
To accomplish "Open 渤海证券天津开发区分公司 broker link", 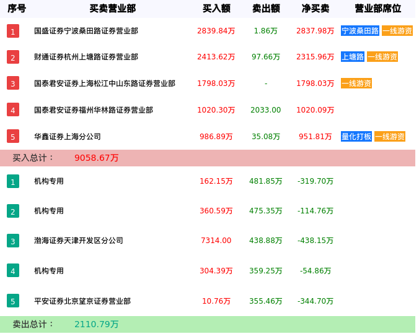I will pyautogui.click(x=79, y=241).
